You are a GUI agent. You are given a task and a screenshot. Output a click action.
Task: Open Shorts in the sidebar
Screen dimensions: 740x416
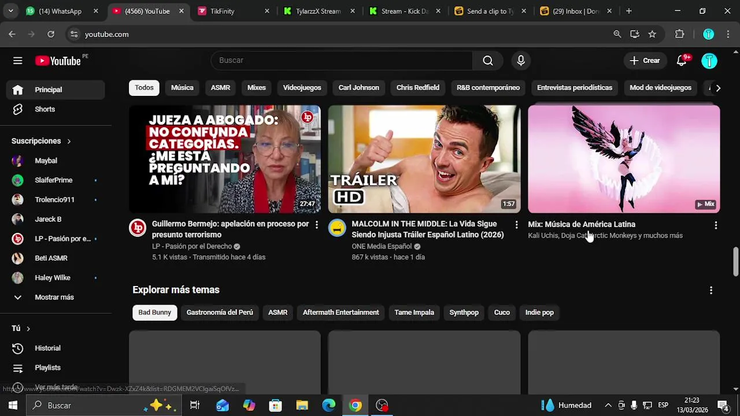click(55, 109)
